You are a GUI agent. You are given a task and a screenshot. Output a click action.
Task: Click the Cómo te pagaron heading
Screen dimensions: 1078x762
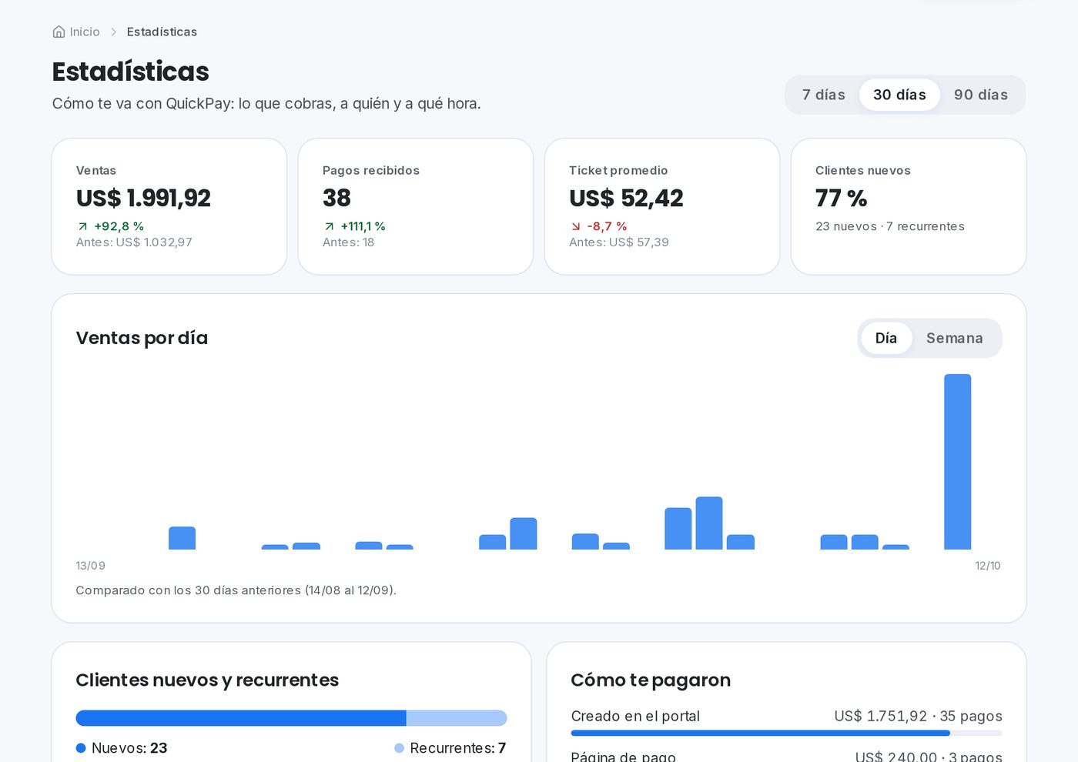pyautogui.click(x=651, y=680)
